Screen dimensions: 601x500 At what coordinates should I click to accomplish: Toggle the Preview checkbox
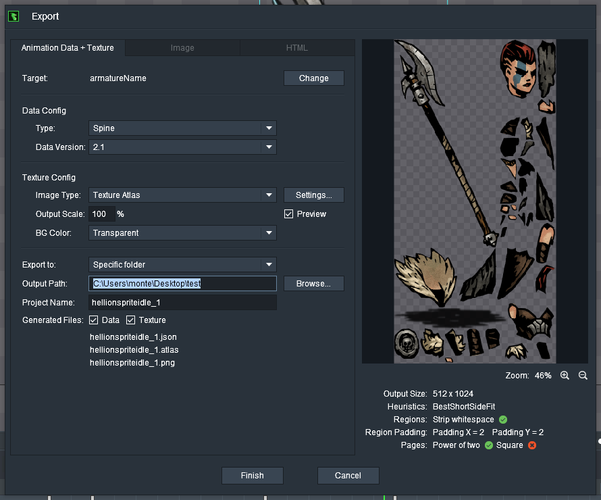(288, 214)
